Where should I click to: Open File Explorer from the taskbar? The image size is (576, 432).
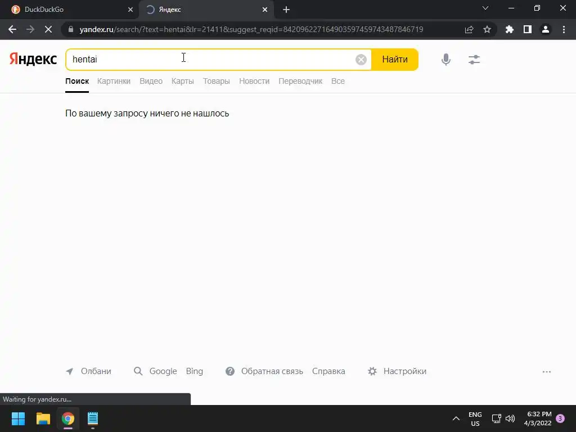(43, 418)
